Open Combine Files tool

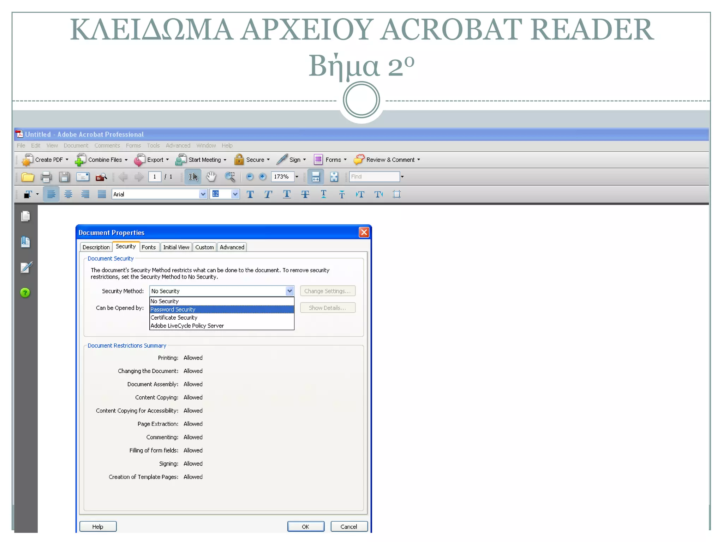coord(101,160)
